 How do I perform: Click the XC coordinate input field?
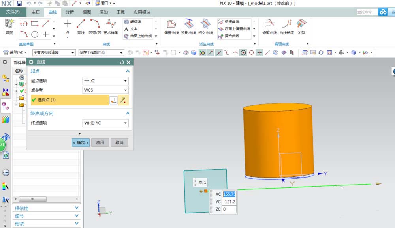[x=229, y=194]
